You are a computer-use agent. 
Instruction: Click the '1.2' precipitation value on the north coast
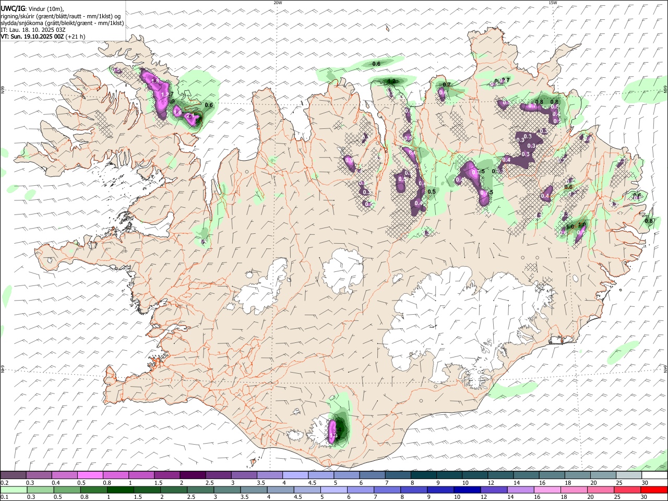(392, 81)
